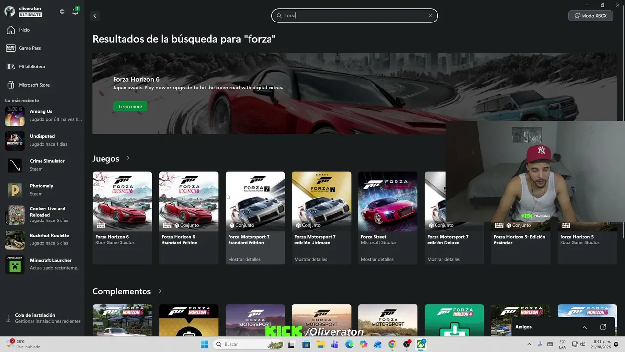Screen dimensions: 625x352
Task: Launch Among Us from recent list
Action: pos(42,116)
